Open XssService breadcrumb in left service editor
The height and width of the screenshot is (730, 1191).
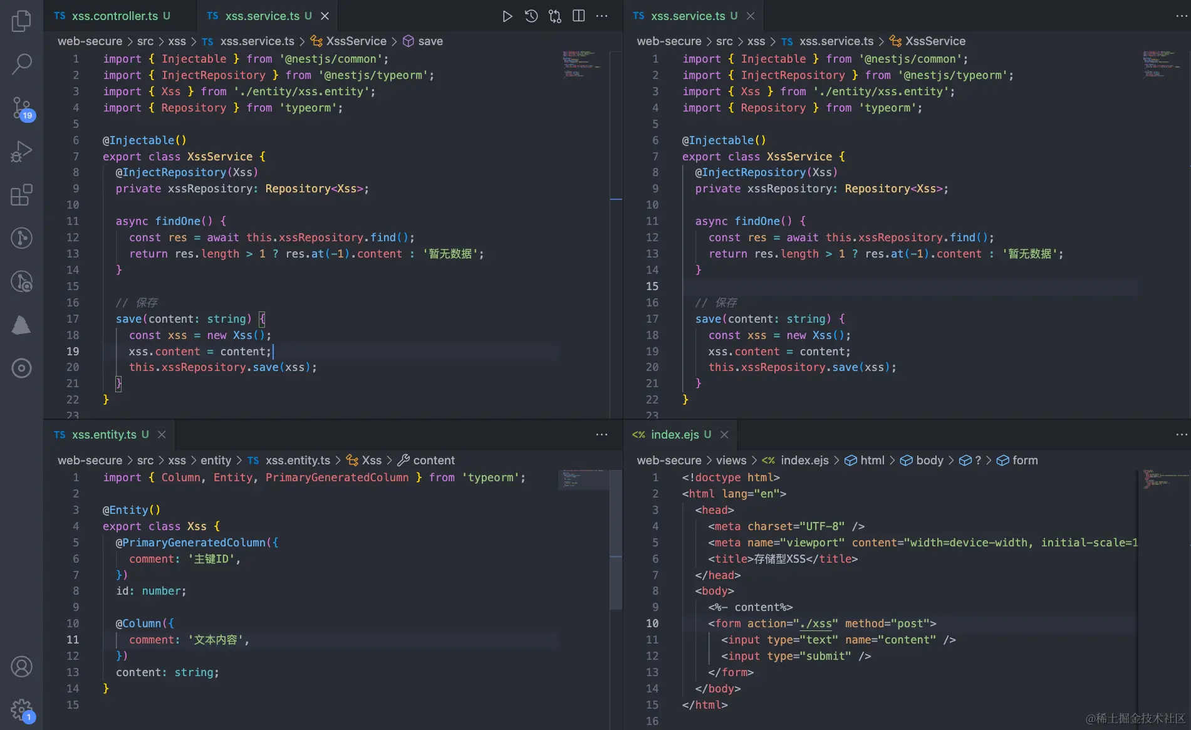349,41
